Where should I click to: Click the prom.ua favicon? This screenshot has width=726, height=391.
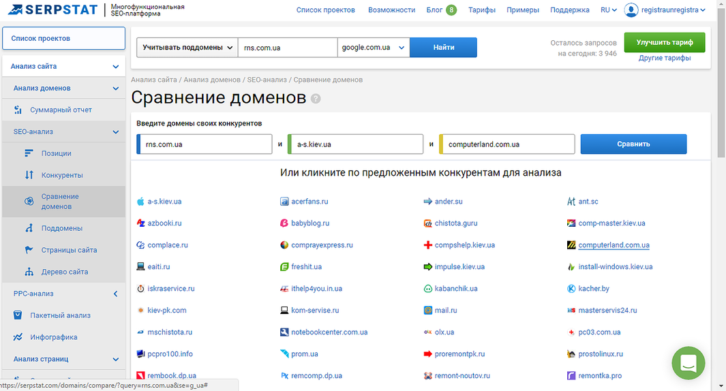284,354
